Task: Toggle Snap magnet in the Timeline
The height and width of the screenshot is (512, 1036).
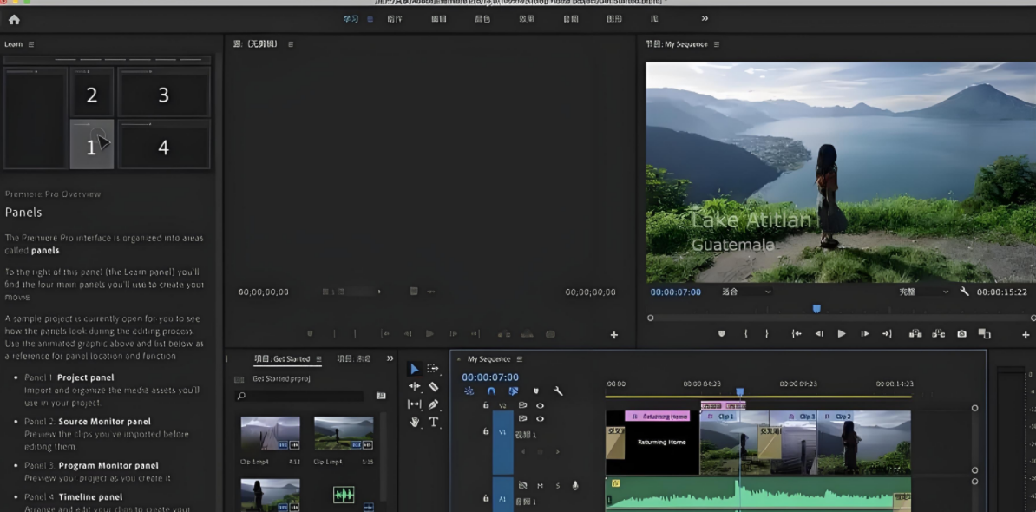Action: pos(491,391)
